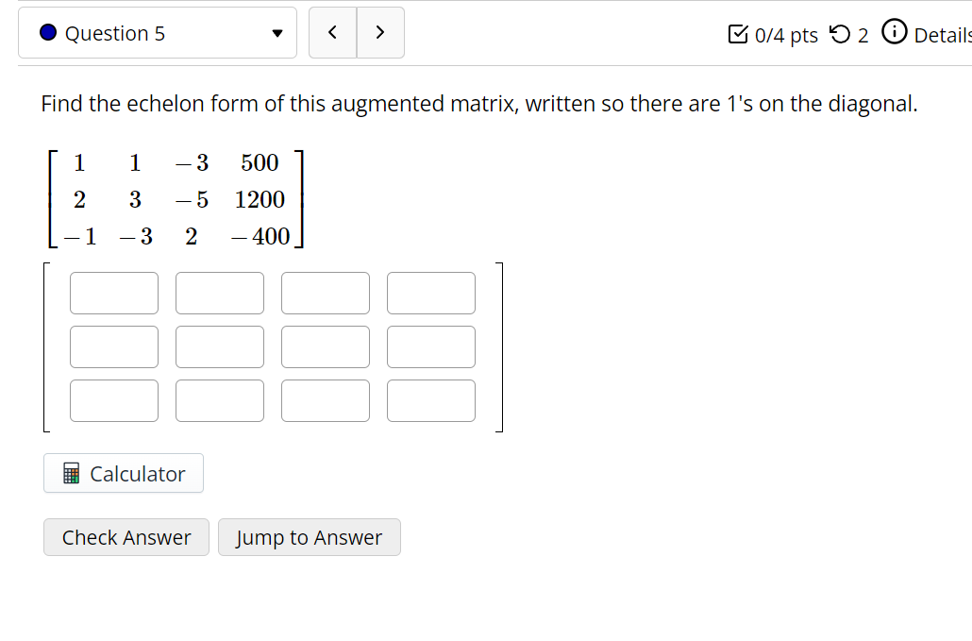The height and width of the screenshot is (641, 972).
Task: Click the top-left answer input field
Action: click(113, 293)
